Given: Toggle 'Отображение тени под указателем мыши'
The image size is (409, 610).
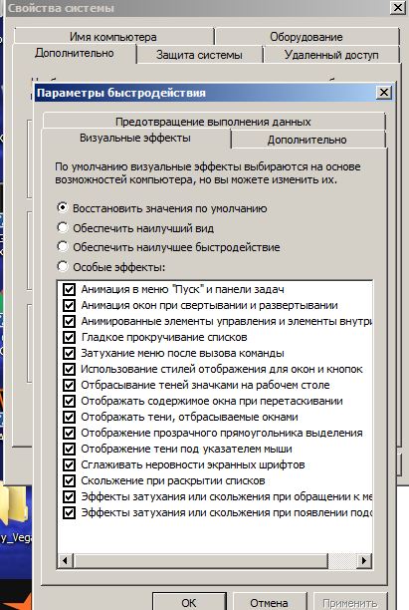Looking at the screenshot, I should tap(69, 449).
